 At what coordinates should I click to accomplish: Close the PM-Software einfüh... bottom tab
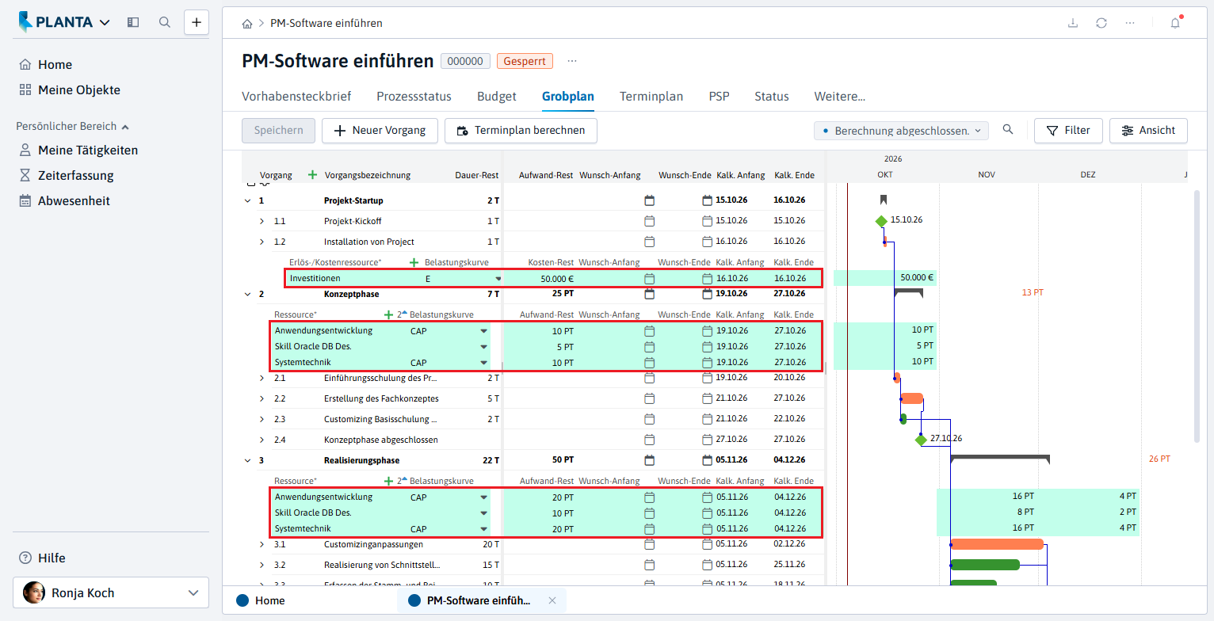coord(552,600)
